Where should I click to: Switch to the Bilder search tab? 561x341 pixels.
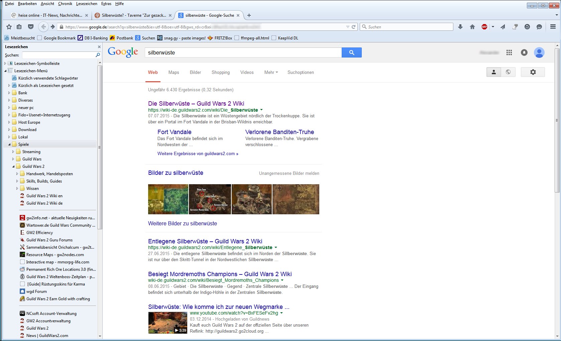point(195,72)
